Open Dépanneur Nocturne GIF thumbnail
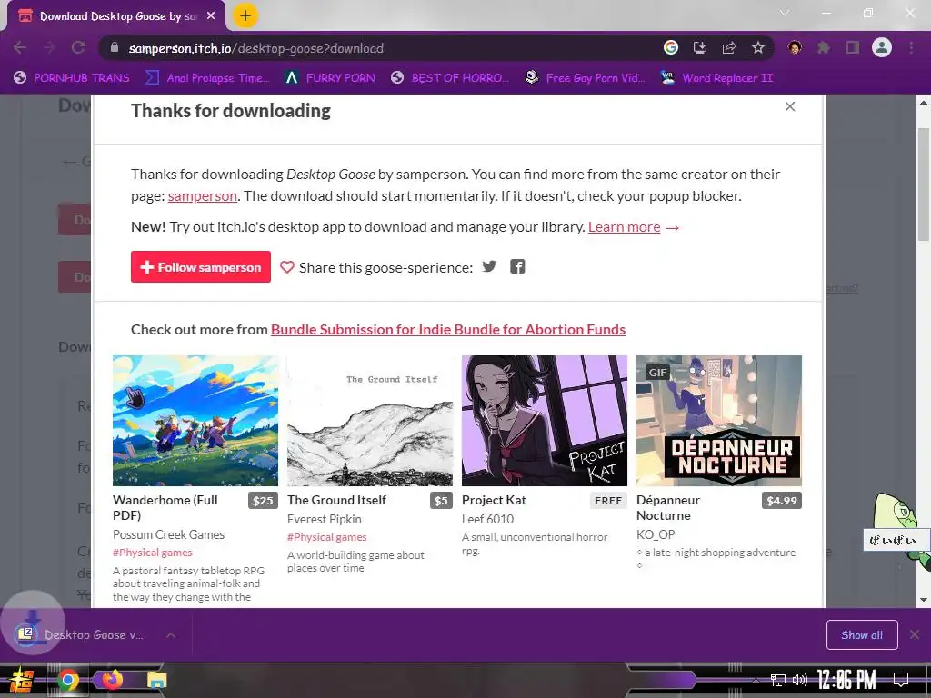The width and height of the screenshot is (931, 698). point(719,420)
